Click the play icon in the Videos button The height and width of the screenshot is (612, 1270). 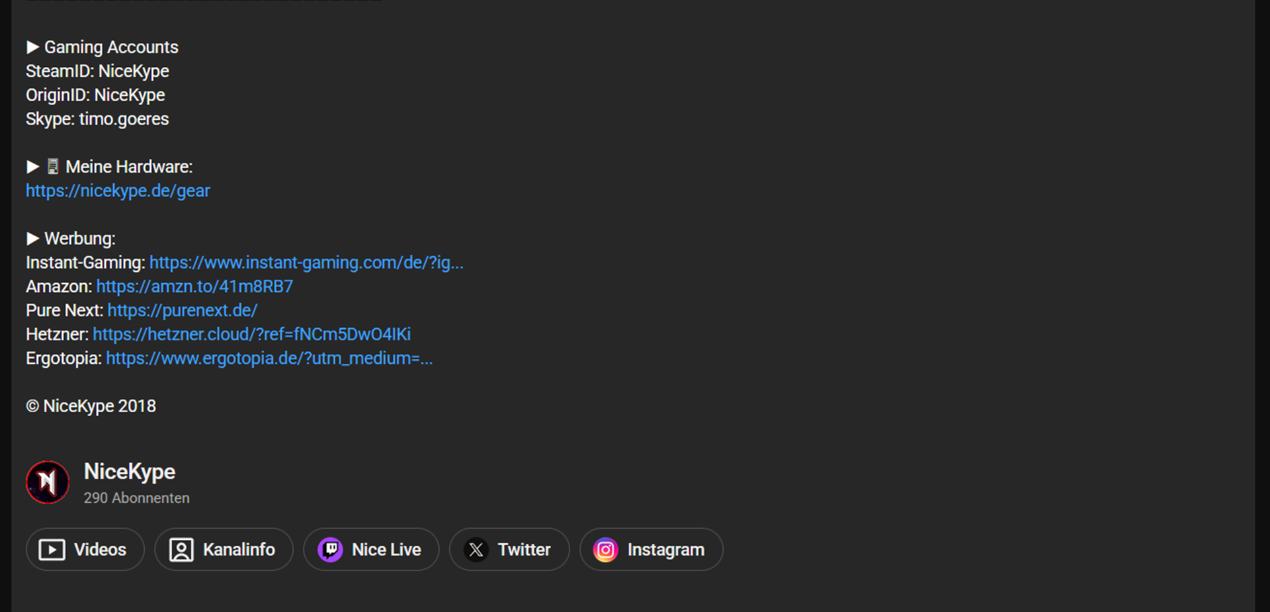coord(52,550)
